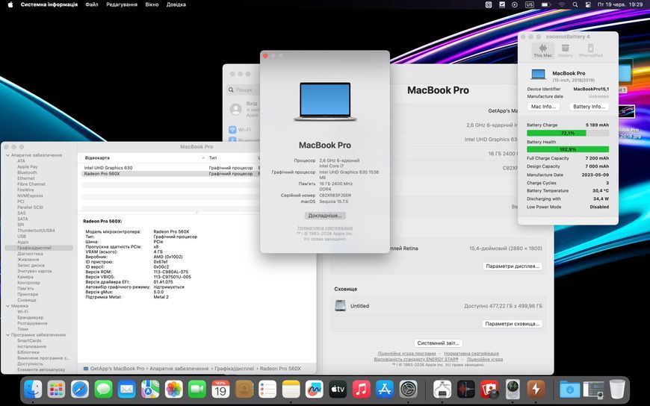Launch Photo Booth from the Dock
Viewport: 650px width, 406px height.
489,390
